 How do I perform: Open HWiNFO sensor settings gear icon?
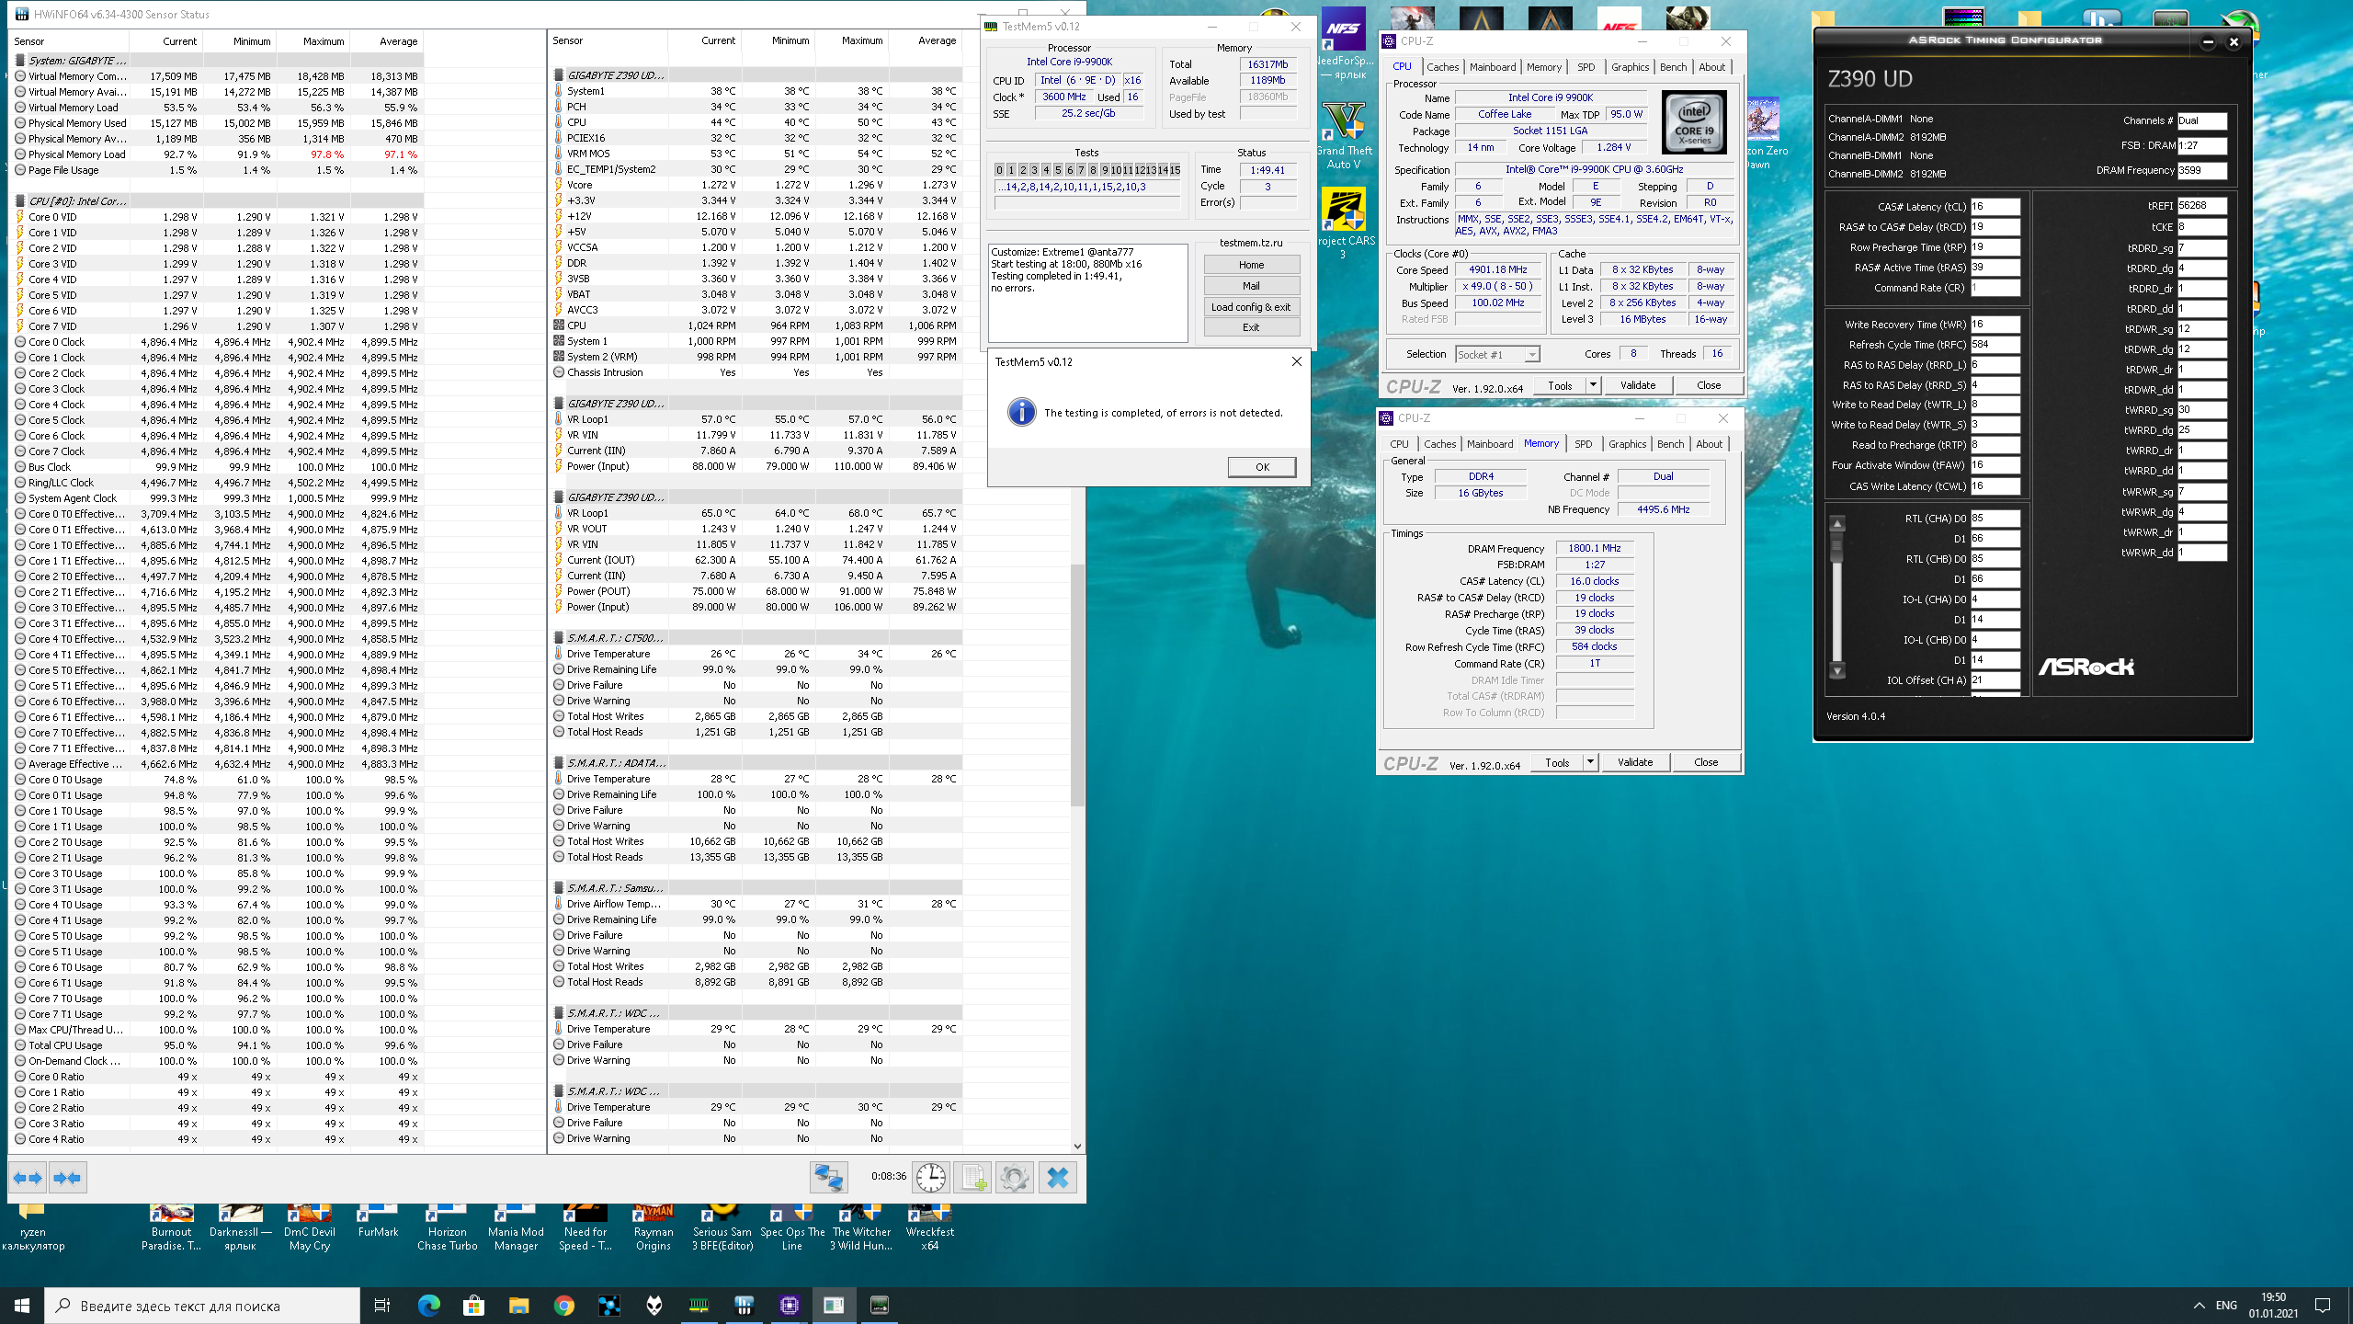(x=1015, y=1178)
